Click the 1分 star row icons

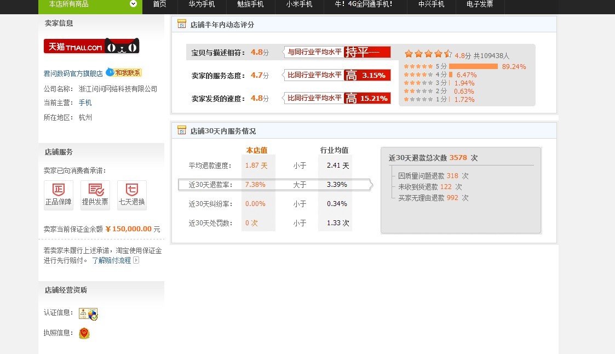point(418,99)
